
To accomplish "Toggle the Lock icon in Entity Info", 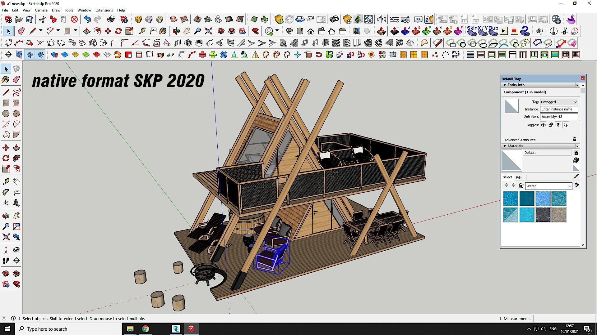I will (551, 125).
